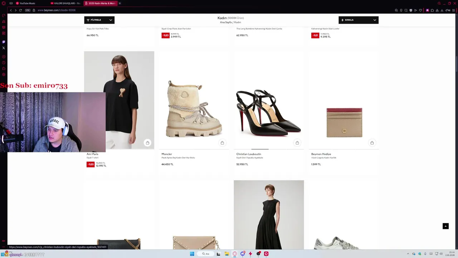Select the 2025 Kadın Marka & Moda tab
Viewport: 458px width, 258px height.
click(100, 3)
